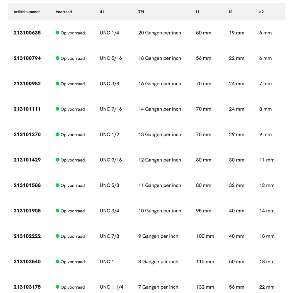Select article 213101270

[x=27, y=134]
